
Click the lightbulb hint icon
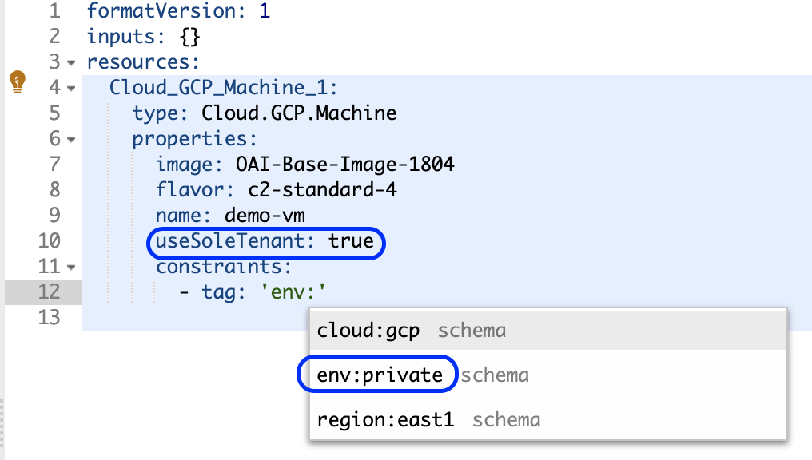pos(17,81)
